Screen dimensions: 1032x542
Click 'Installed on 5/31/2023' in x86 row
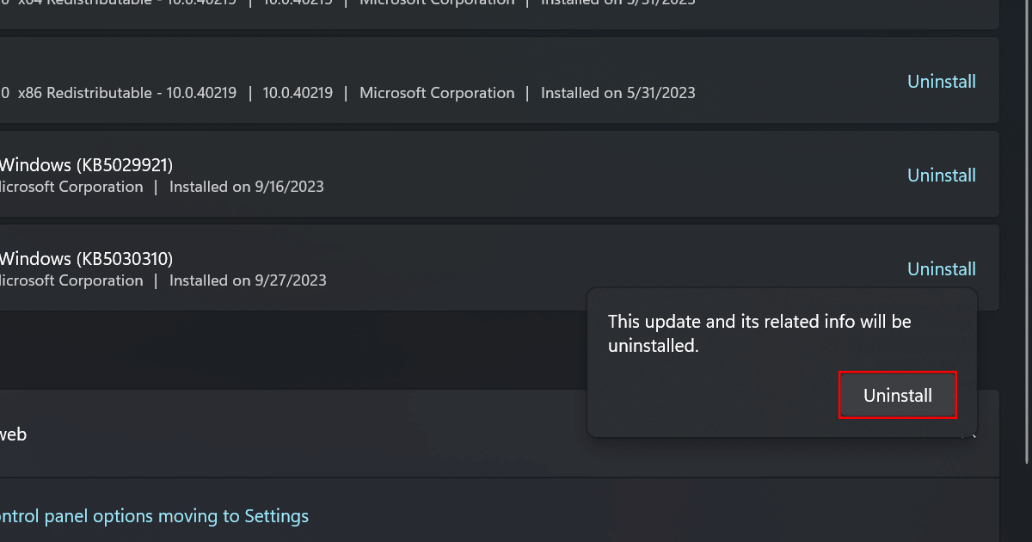coord(617,93)
